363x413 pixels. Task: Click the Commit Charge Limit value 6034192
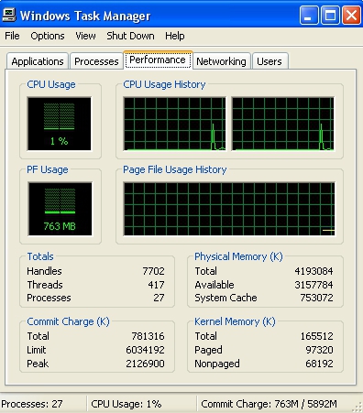(x=145, y=350)
